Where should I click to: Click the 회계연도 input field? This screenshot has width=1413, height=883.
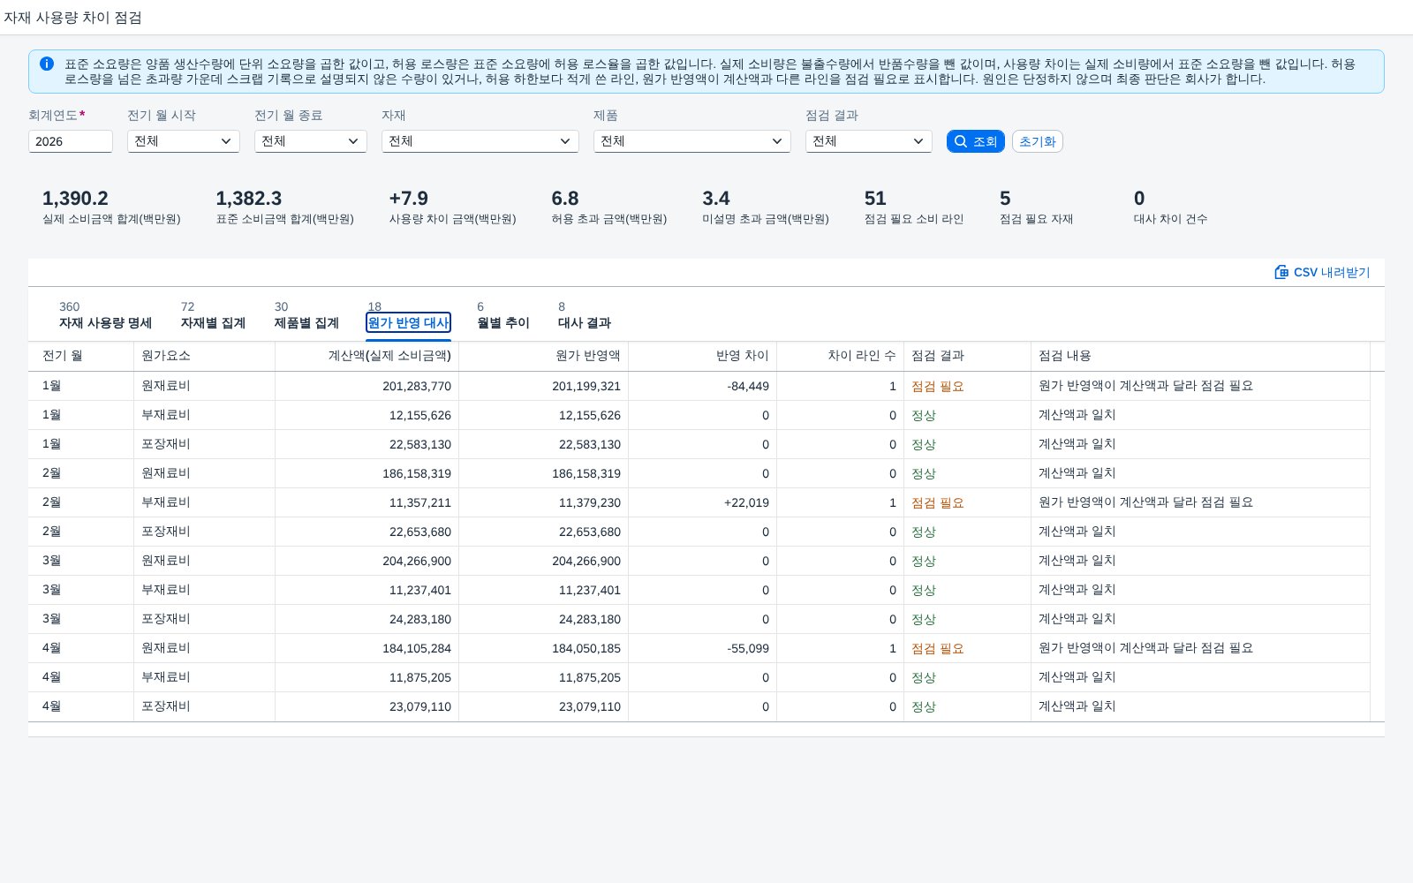point(71,141)
